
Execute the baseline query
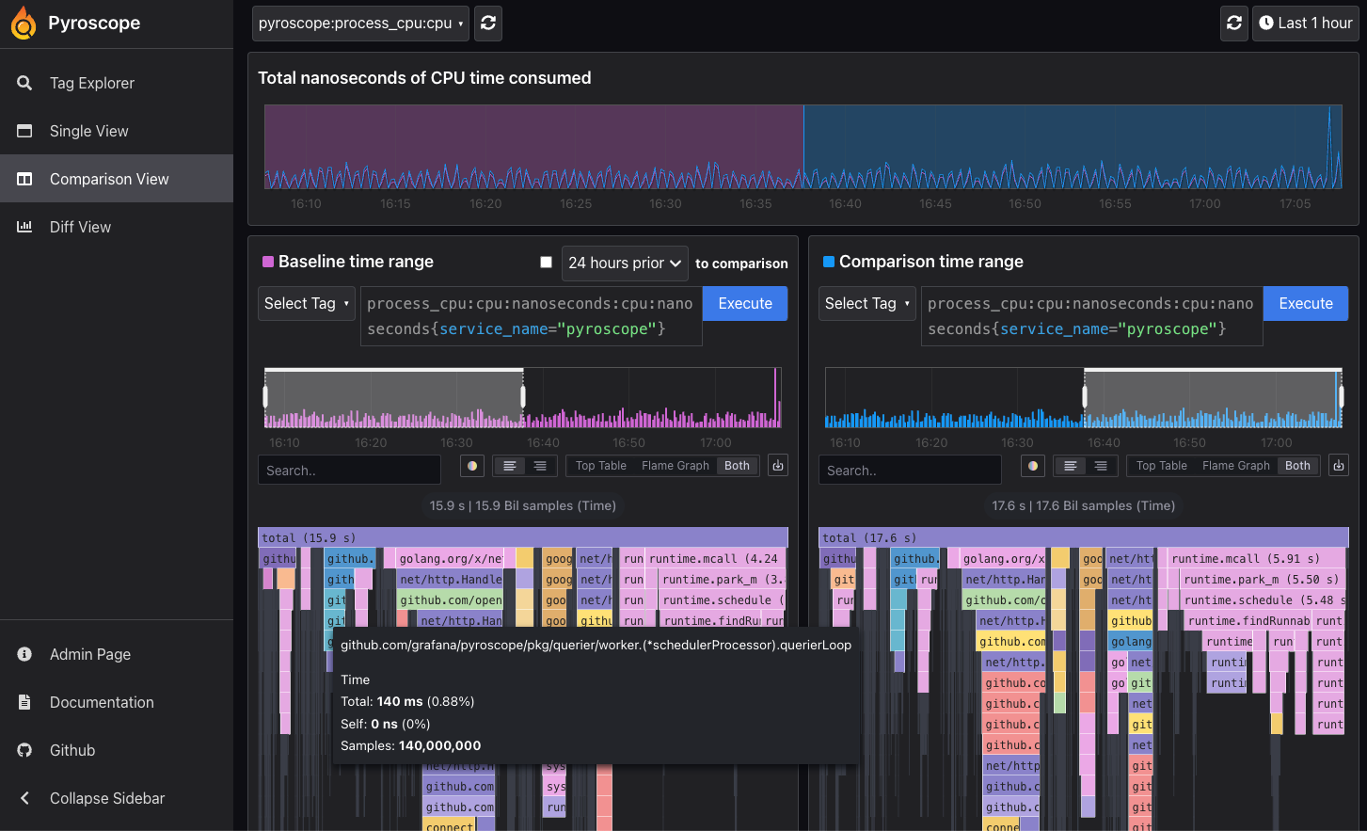coord(744,303)
